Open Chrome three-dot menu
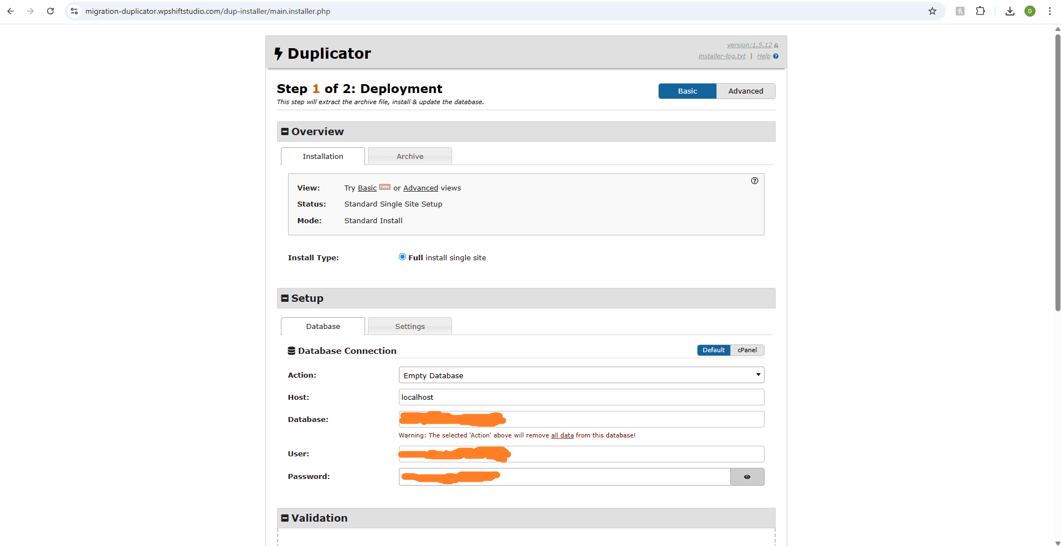The image size is (1061, 546). coord(1050,11)
